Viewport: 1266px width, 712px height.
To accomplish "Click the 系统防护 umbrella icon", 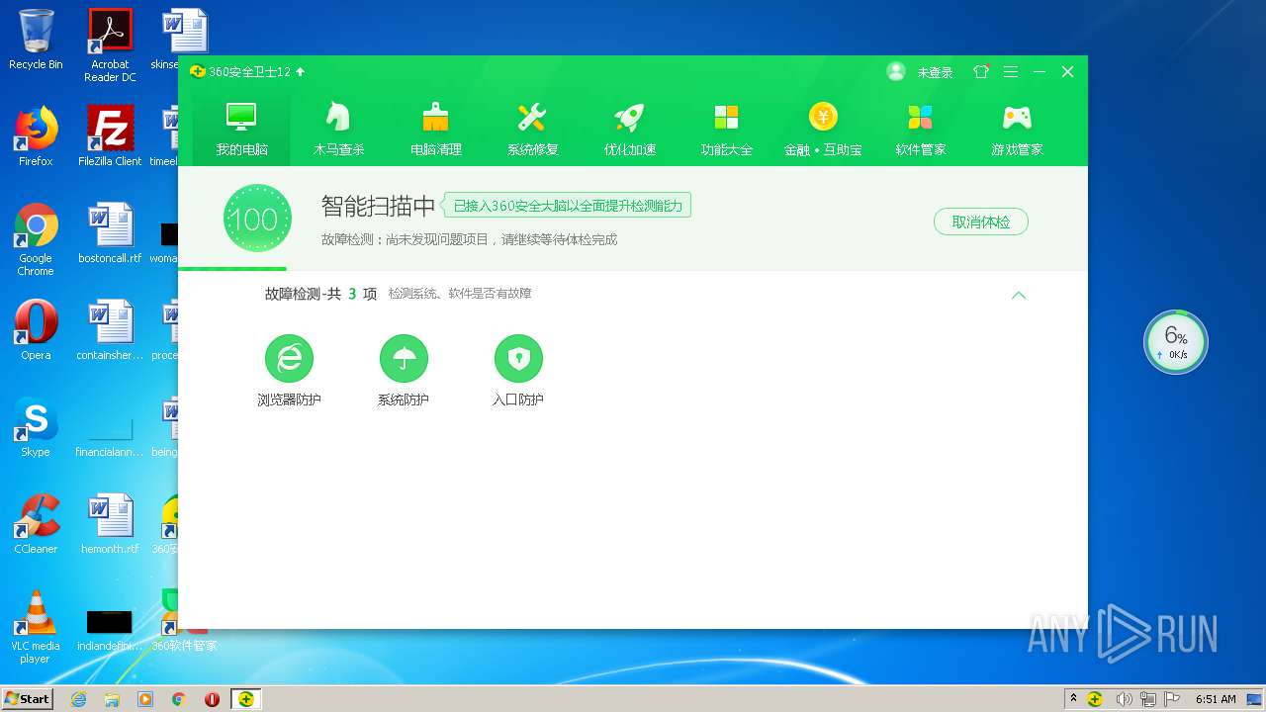I will (404, 358).
